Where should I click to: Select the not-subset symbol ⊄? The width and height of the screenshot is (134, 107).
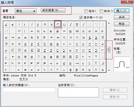26,50
